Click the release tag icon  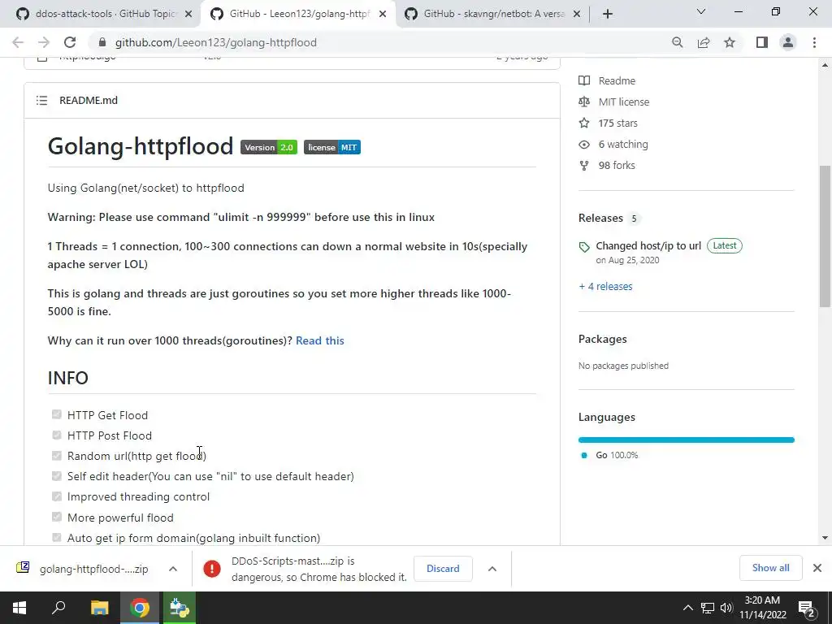pos(584,247)
